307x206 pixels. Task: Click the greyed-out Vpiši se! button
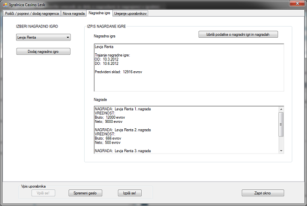point(43,193)
